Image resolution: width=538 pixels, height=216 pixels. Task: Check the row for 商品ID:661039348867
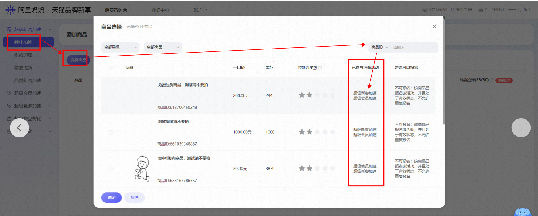(x=111, y=132)
